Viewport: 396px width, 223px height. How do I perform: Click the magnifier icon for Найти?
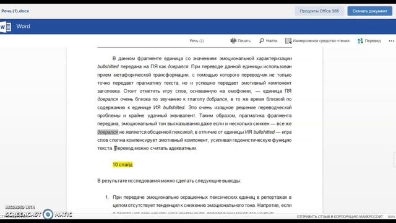(x=262, y=41)
